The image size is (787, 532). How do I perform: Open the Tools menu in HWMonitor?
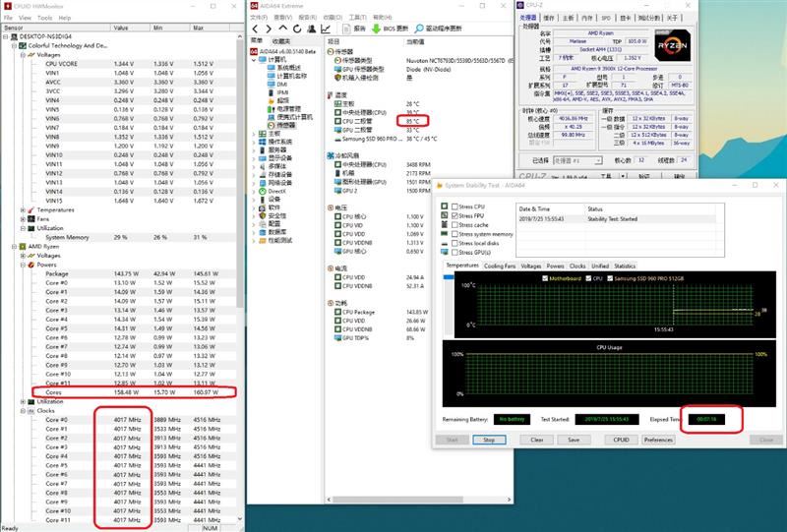click(44, 18)
